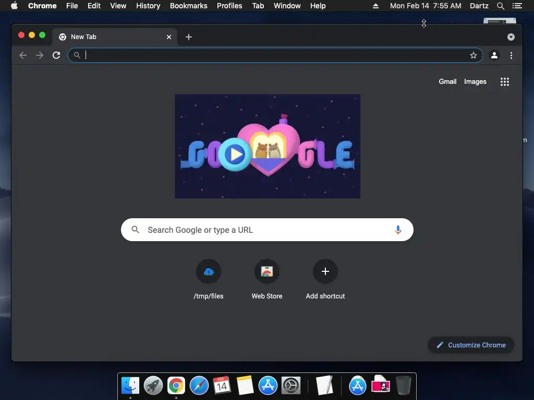Open the History menu

click(148, 6)
